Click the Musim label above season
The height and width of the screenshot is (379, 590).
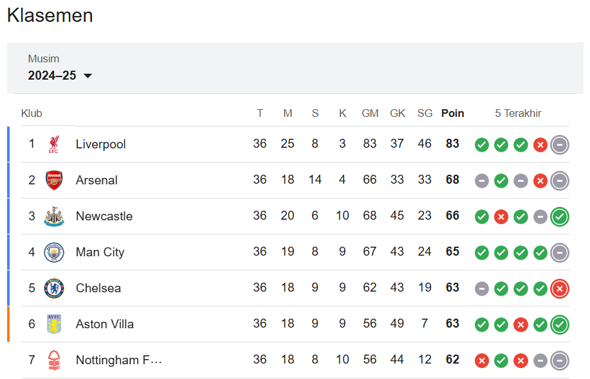(43, 59)
